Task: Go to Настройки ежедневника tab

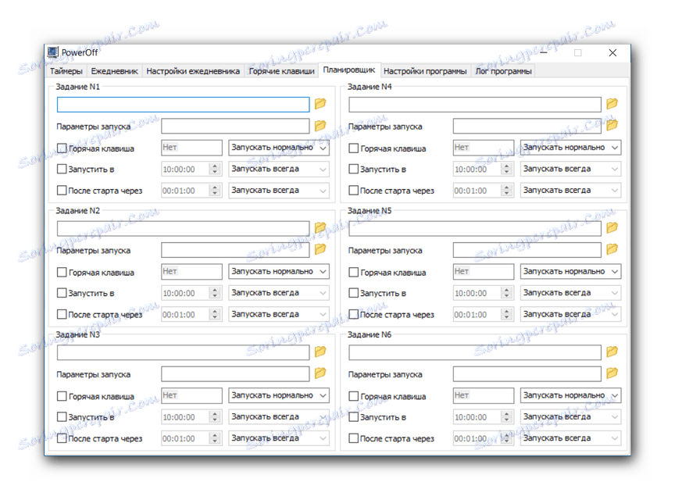Action: coord(193,71)
